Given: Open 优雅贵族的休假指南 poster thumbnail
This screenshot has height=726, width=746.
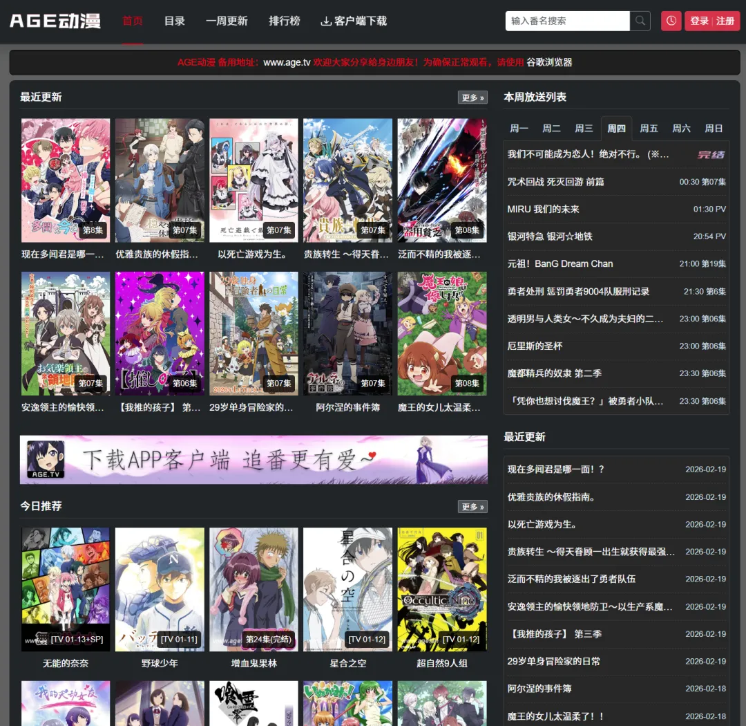Looking at the screenshot, I should coord(160,180).
